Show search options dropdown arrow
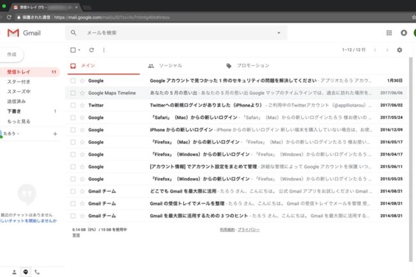 point(279,33)
